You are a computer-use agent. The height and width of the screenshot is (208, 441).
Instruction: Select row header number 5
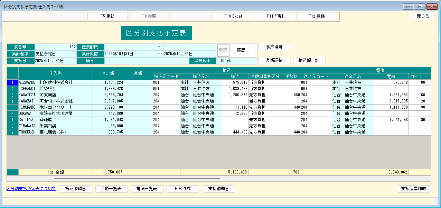click(x=12, y=108)
